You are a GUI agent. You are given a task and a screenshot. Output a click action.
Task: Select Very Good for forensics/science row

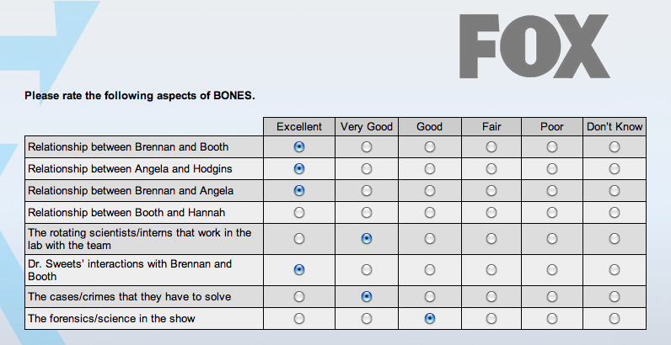click(367, 319)
